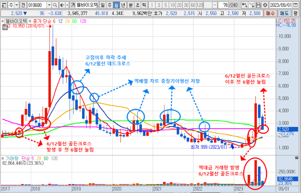
Task: Open the stock search magnifier
Action: tap(55, 5)
